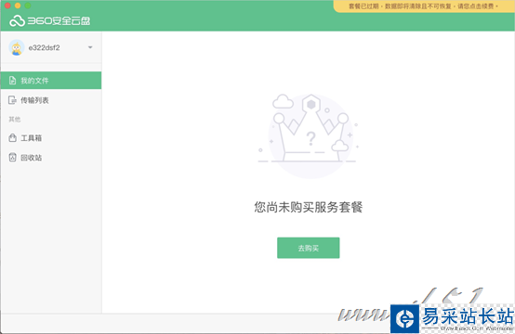Maximize the window with green button
515x334 pixels.
pyautogui.click(x=28, y=6)
